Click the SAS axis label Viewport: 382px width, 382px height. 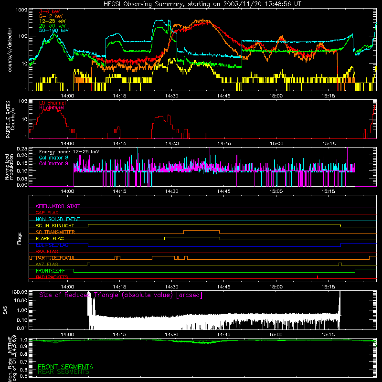(5, 310)
